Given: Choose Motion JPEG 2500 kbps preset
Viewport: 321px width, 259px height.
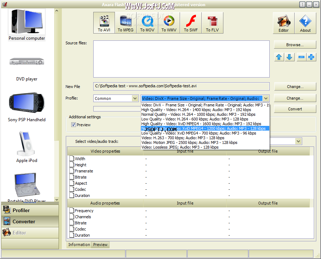Looking at the screenshot, I should click(205, 142).
